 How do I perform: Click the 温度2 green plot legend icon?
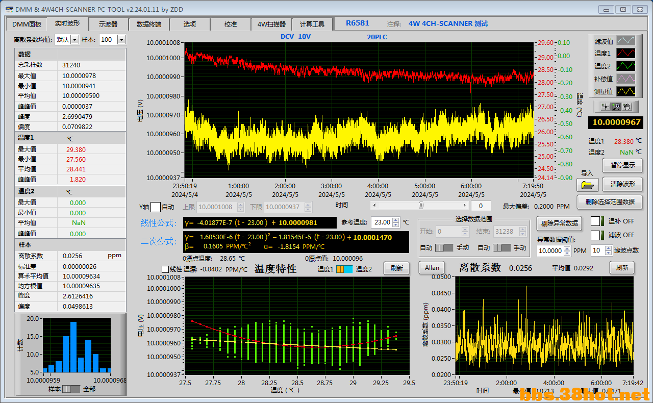point(626,66)
